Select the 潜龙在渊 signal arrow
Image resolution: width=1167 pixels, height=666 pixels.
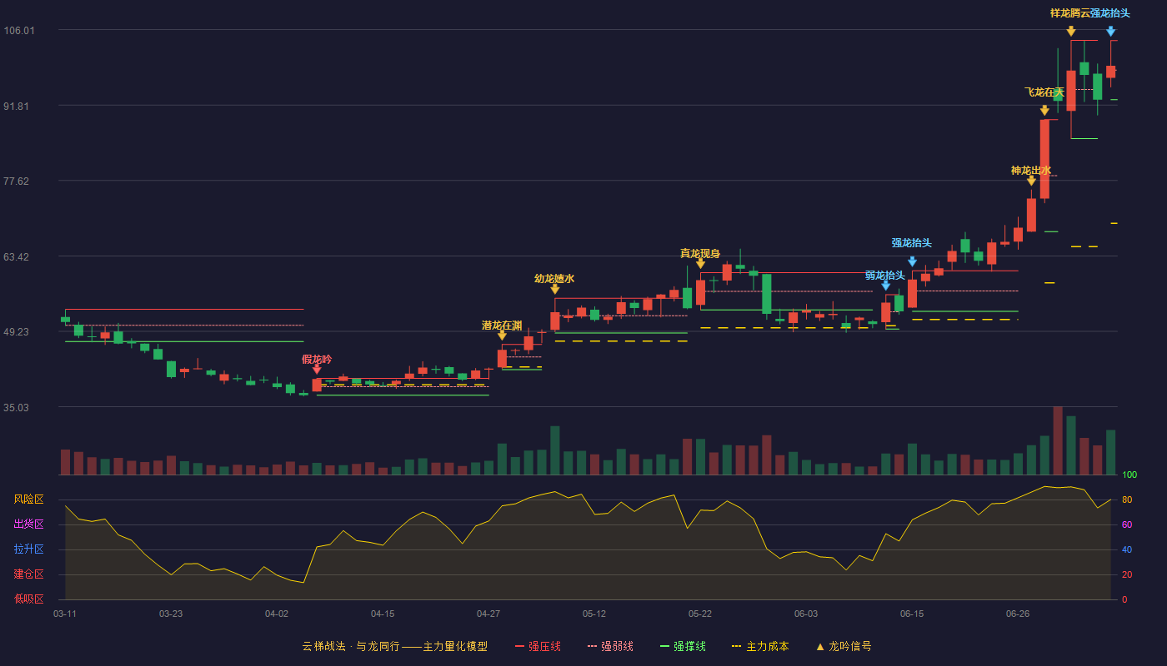pyautogui.click(x=502, y=335)
